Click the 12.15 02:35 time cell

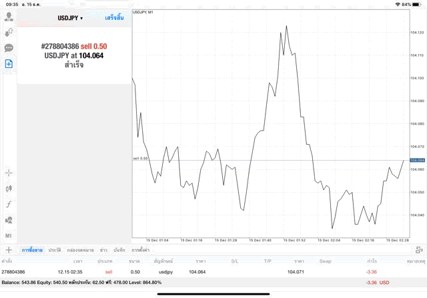pyautogui.click(x=70, y=272)
